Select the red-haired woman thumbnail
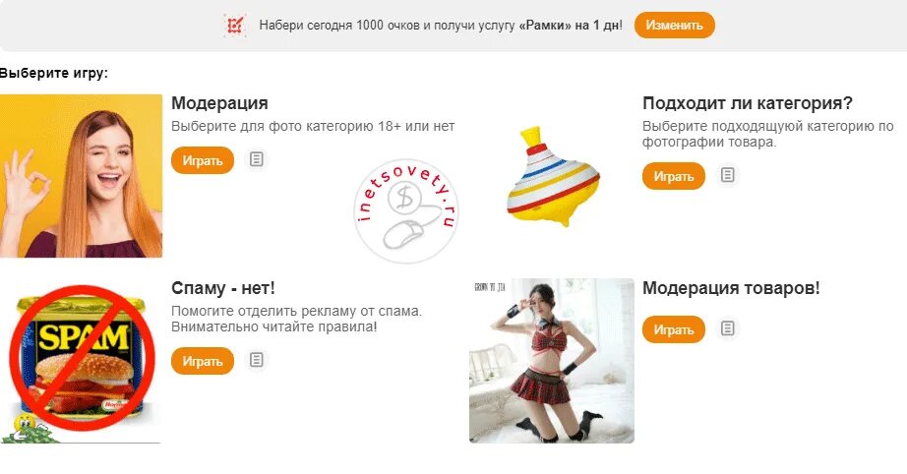 click(81, 176)
